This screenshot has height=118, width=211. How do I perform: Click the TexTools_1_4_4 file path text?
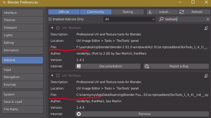[142, 95]
